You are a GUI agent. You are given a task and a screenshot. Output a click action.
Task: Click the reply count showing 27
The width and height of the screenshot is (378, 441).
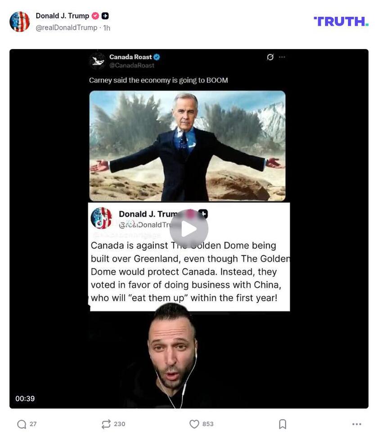point(33,424)
